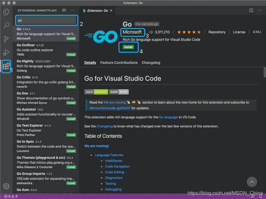
Task: Install Go Outliner extension
Action: click(71, 54)
